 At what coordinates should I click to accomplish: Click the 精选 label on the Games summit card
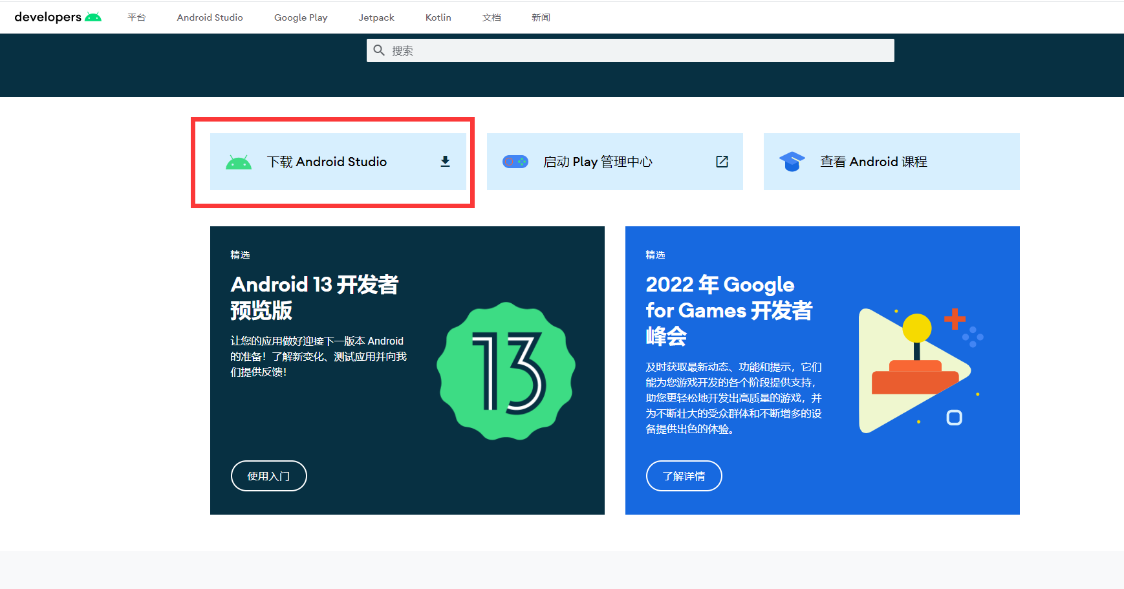[x=655, y=255]
